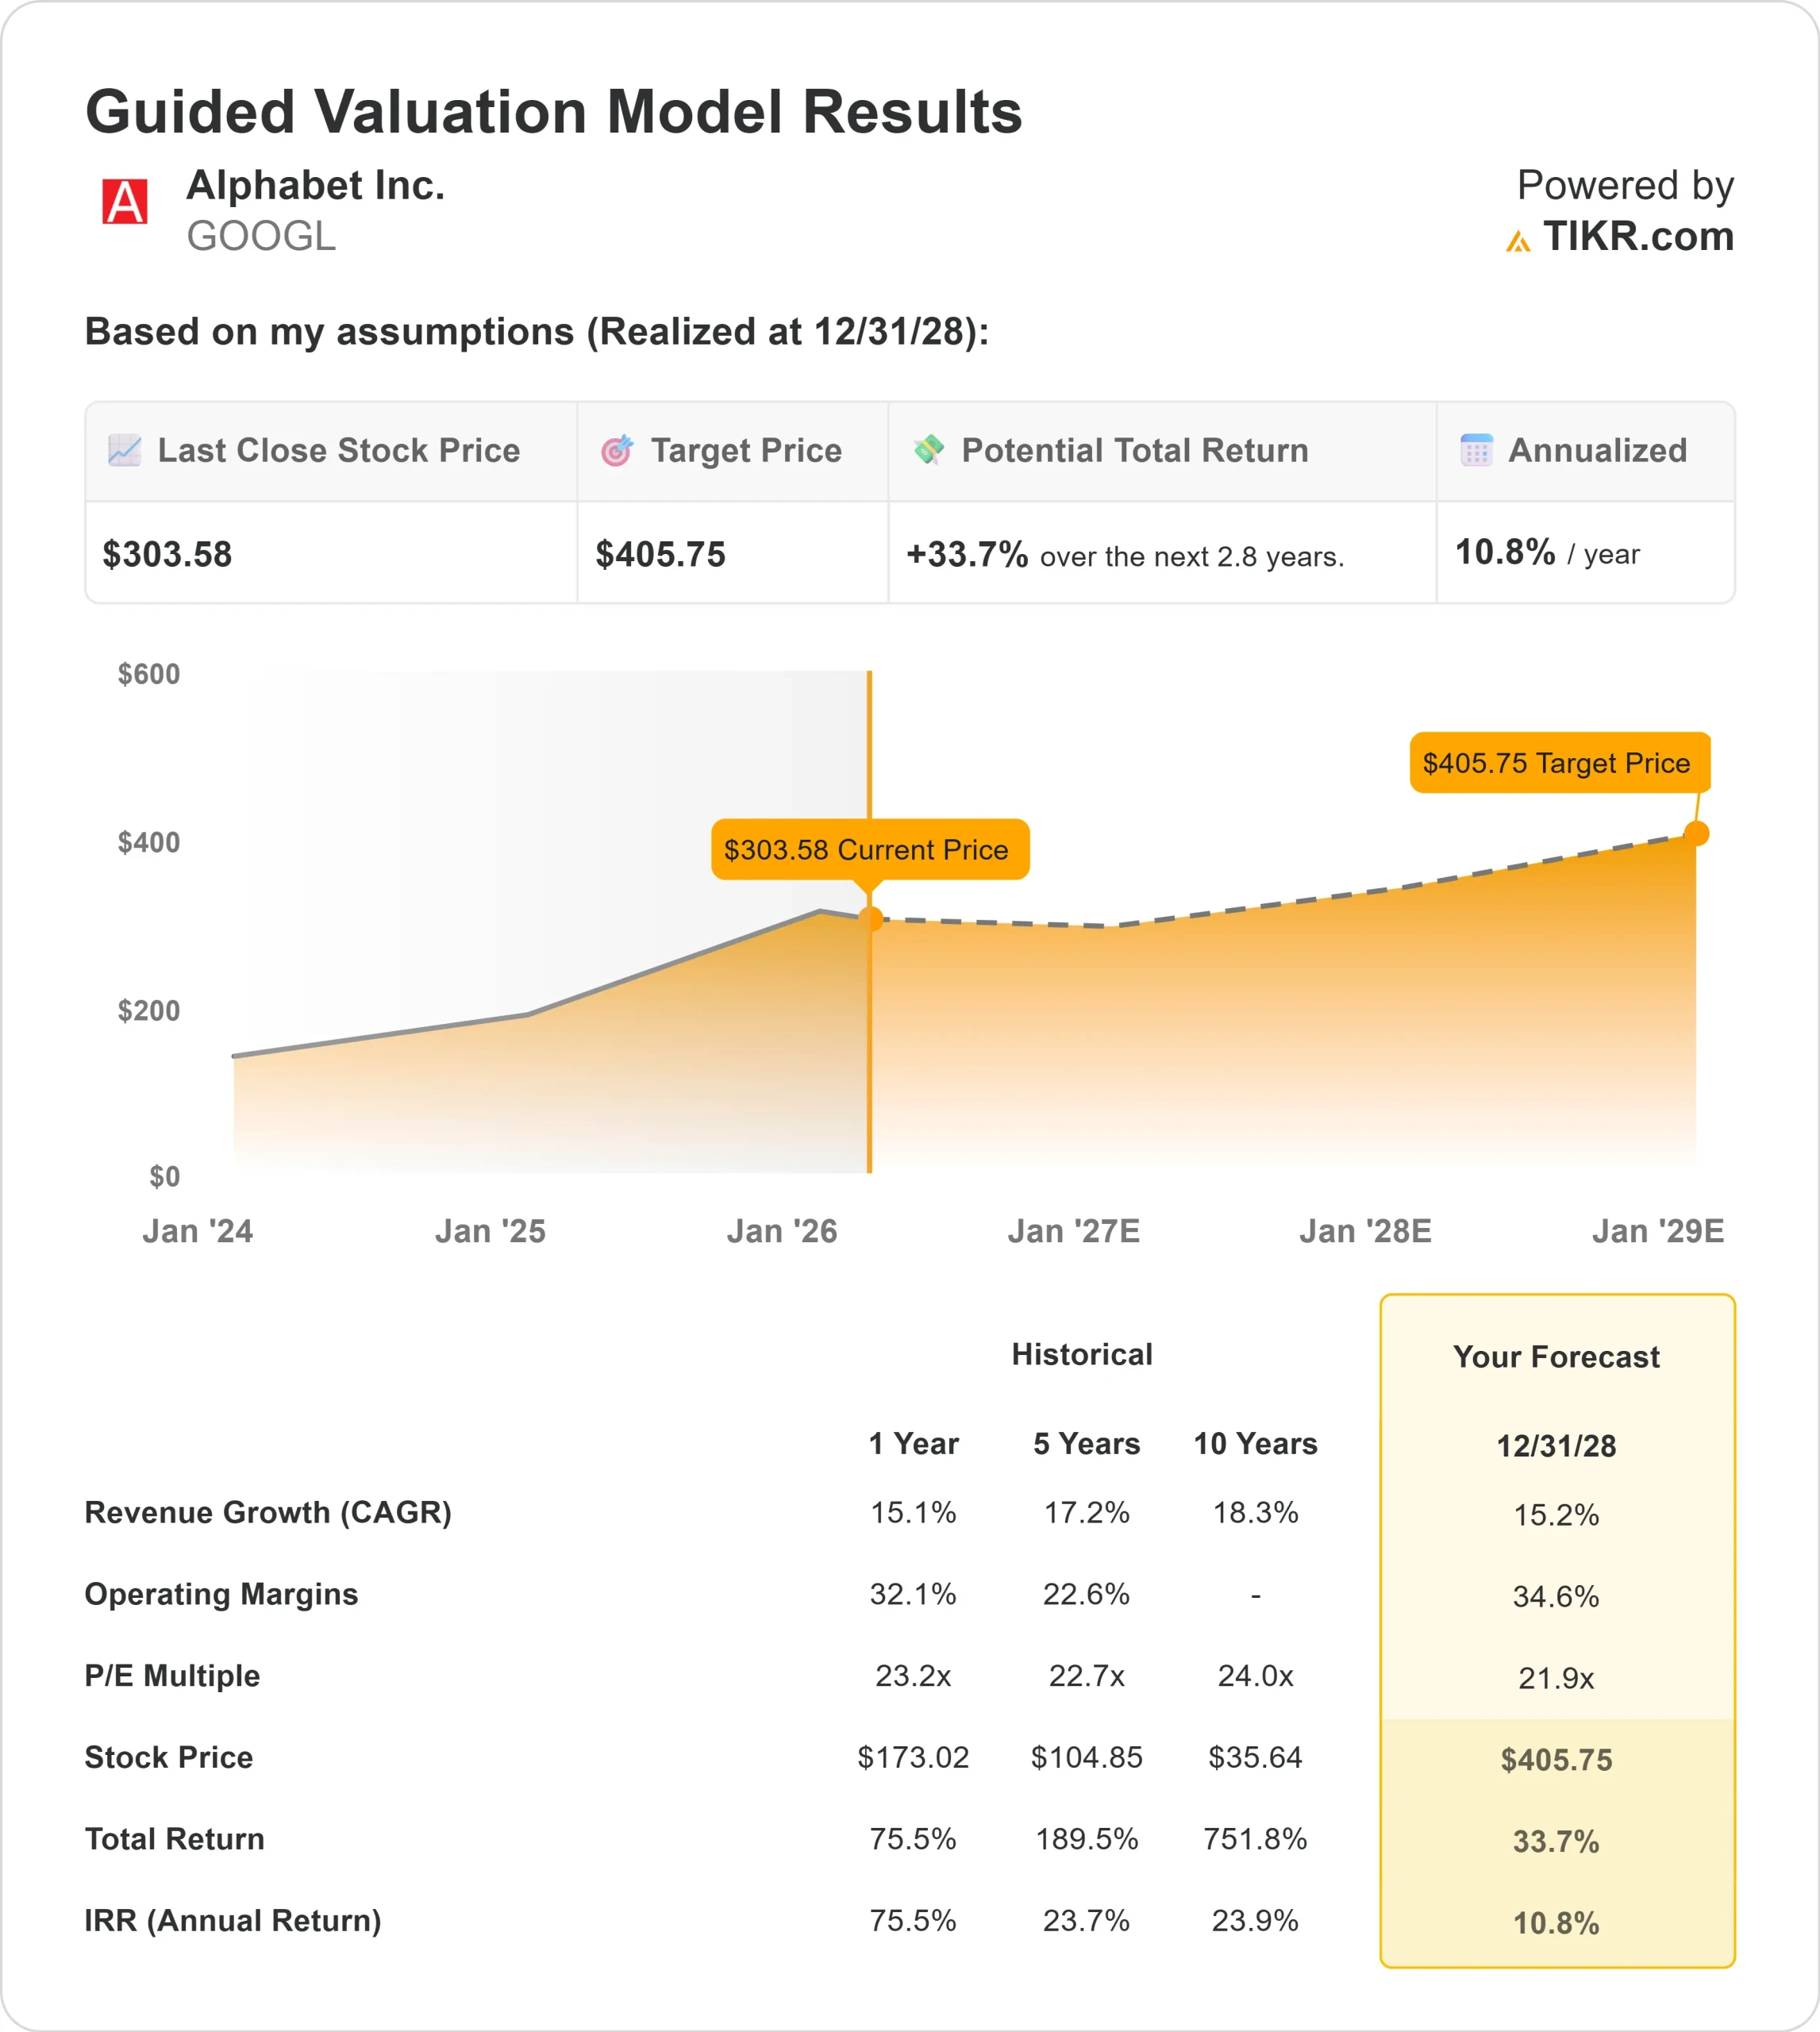Click the 10.8% annualized return value
This screenshot has width=1820, height=2032.
click(1505, 552)
